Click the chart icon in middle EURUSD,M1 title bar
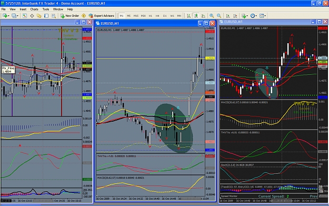Viewport: 329px width, 206px height. pos(98,23)
